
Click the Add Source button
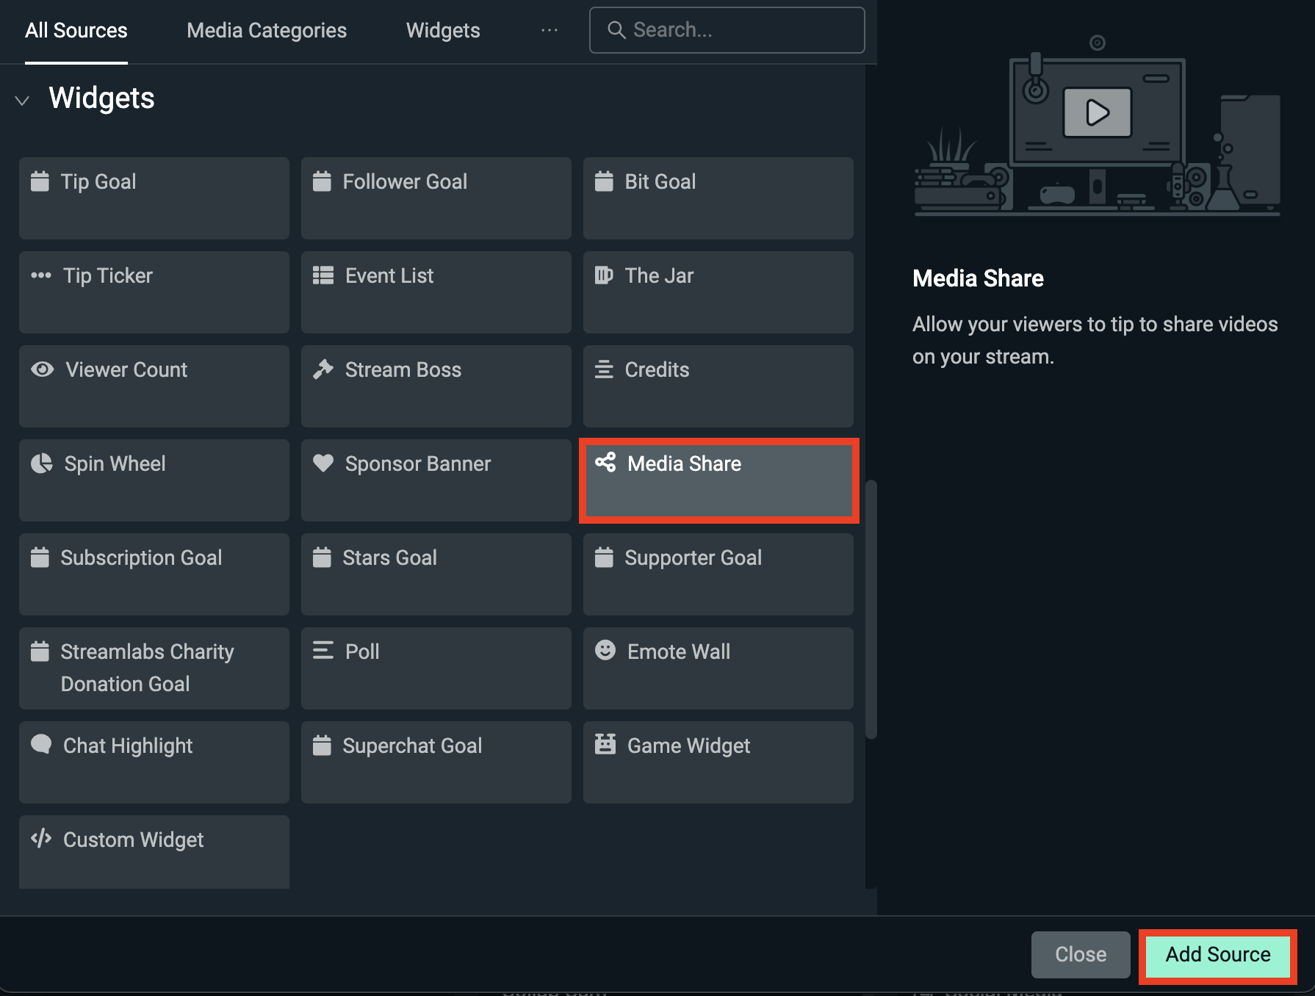click(x=1216, y=954)
